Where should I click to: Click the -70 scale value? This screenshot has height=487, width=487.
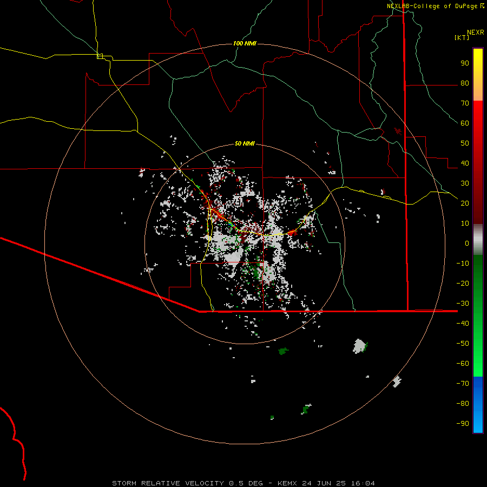(463, 384)
